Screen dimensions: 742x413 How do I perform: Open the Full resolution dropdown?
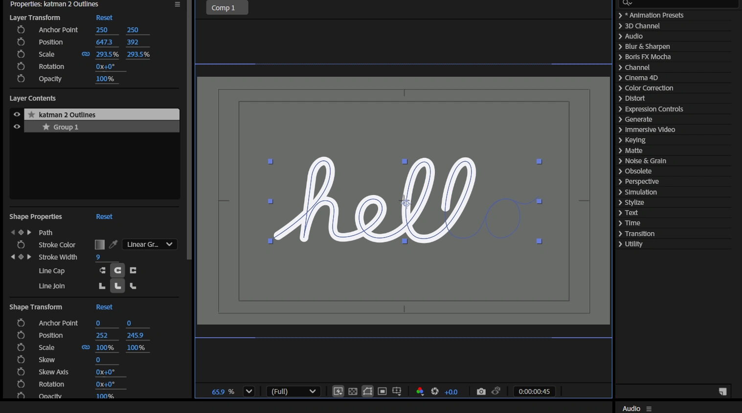[293, 391]
